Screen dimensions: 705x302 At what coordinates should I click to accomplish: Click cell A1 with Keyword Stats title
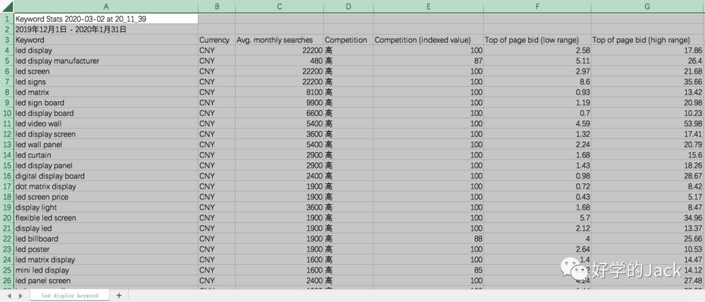point(106,19)
